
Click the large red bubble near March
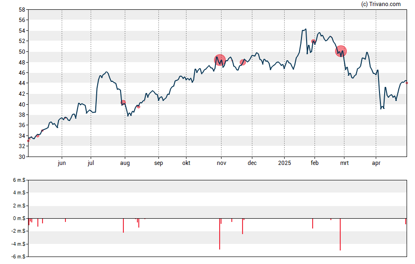[341, 51]
